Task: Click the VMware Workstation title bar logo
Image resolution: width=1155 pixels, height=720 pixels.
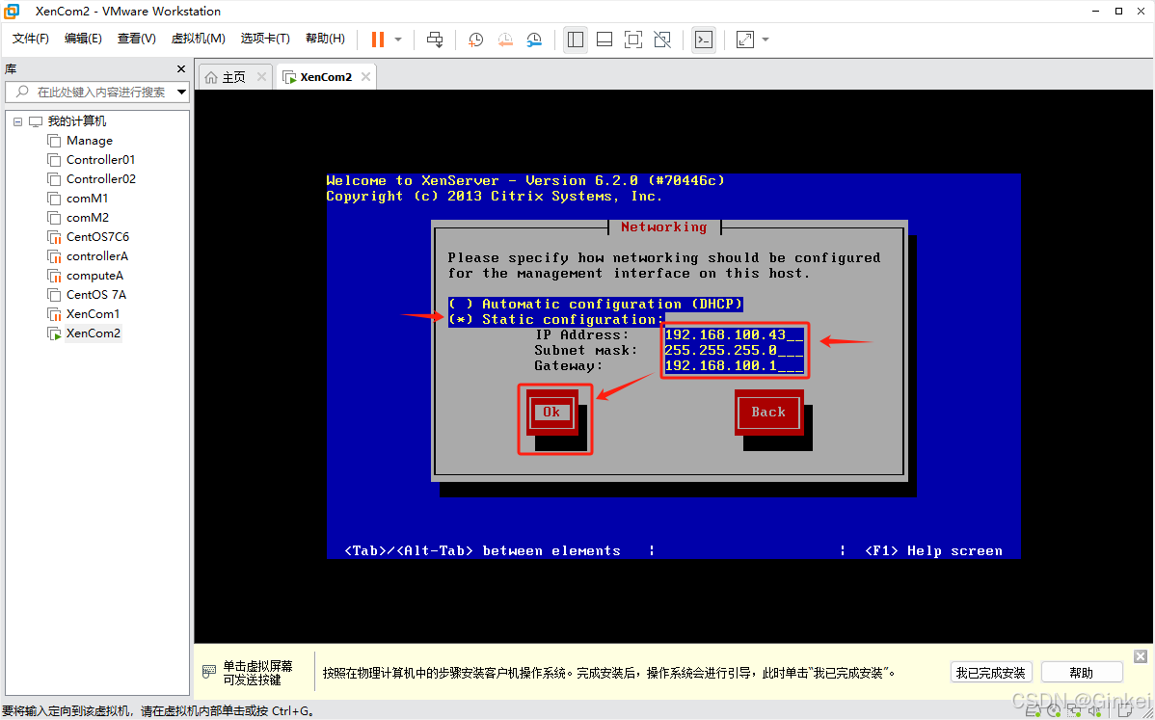Action: pos(13,11)
